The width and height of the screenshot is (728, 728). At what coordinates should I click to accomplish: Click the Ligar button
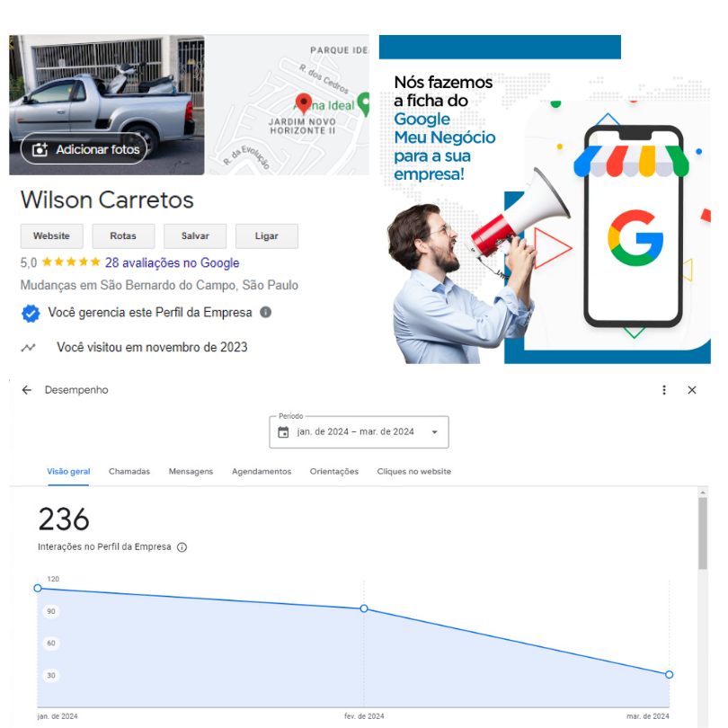coord(267,235)
